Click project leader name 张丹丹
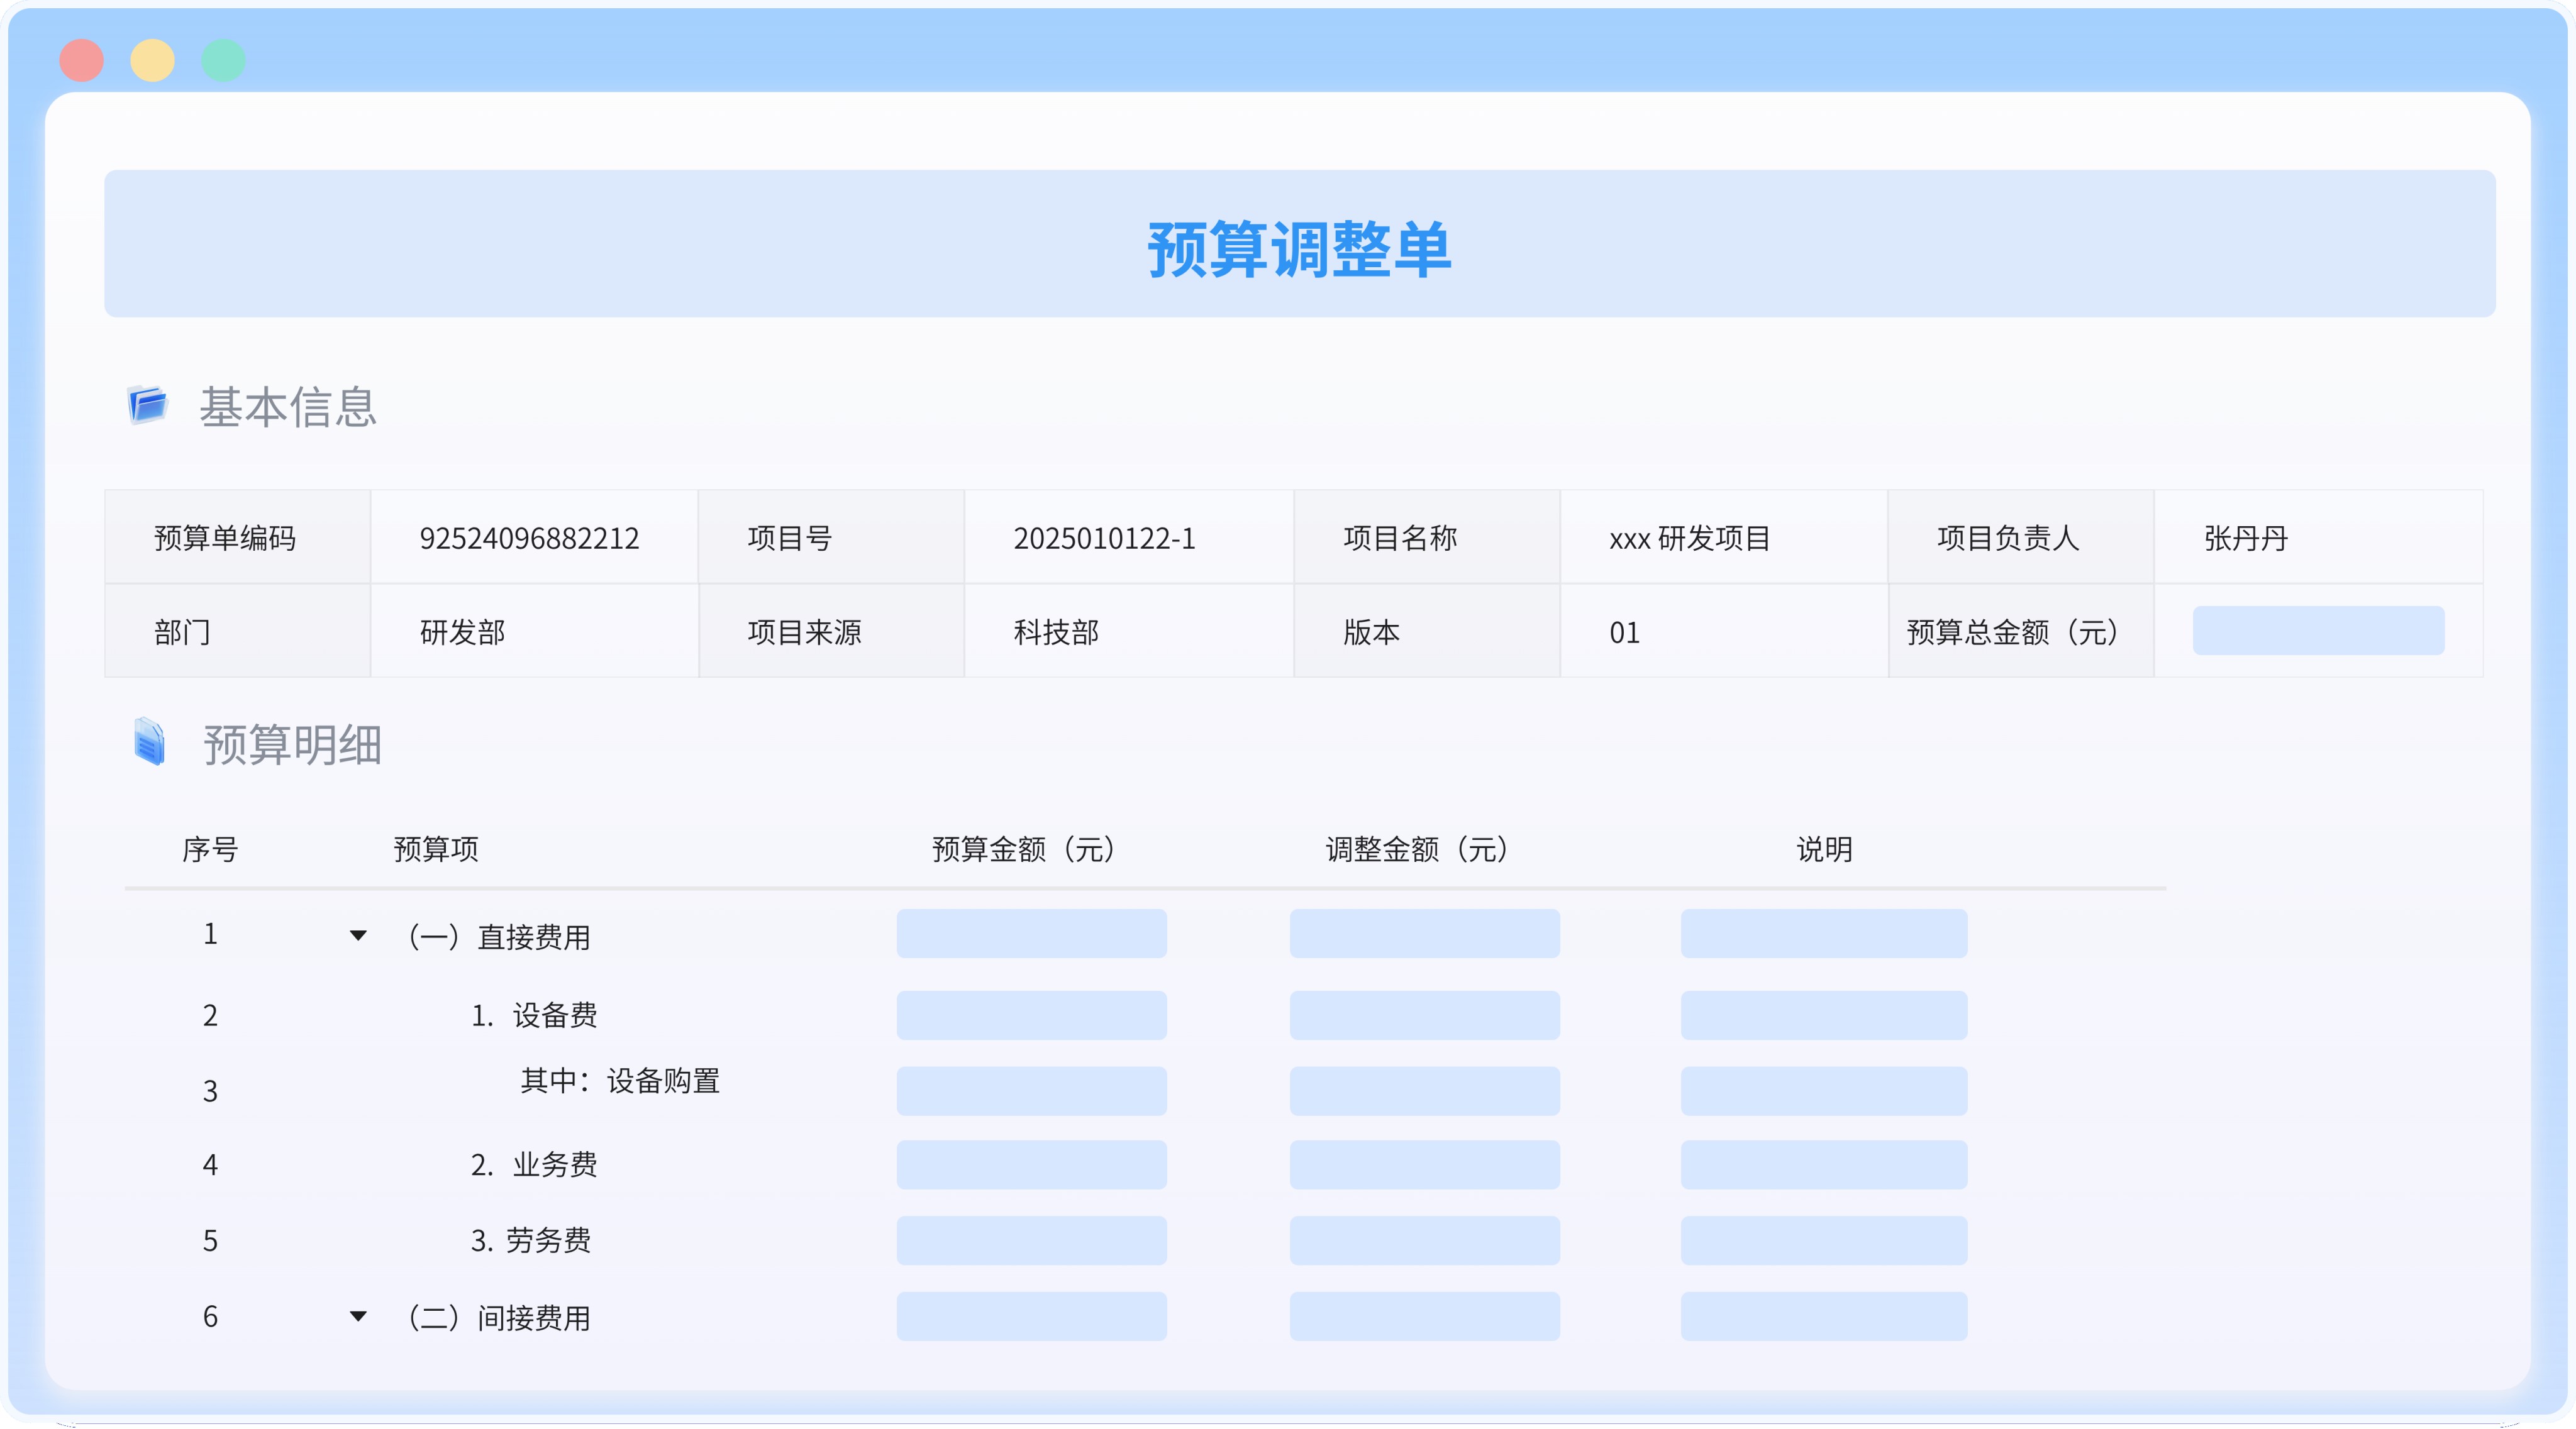The image size is (2576, 1429). (x=2246, y=539)
